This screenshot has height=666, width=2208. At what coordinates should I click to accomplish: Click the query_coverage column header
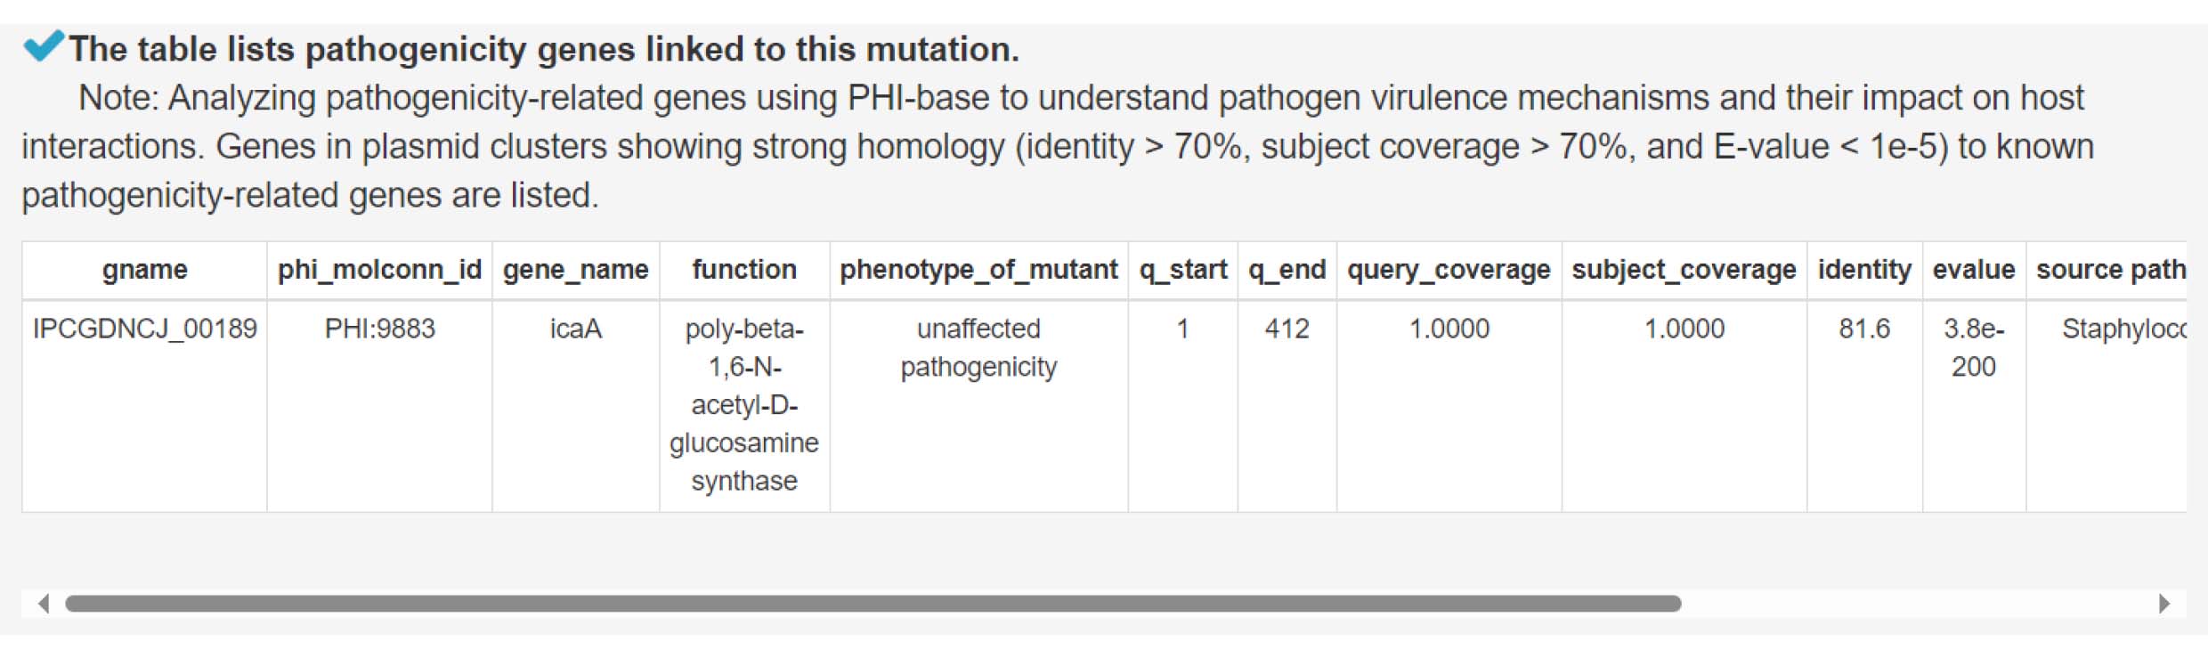[1449, 270]
